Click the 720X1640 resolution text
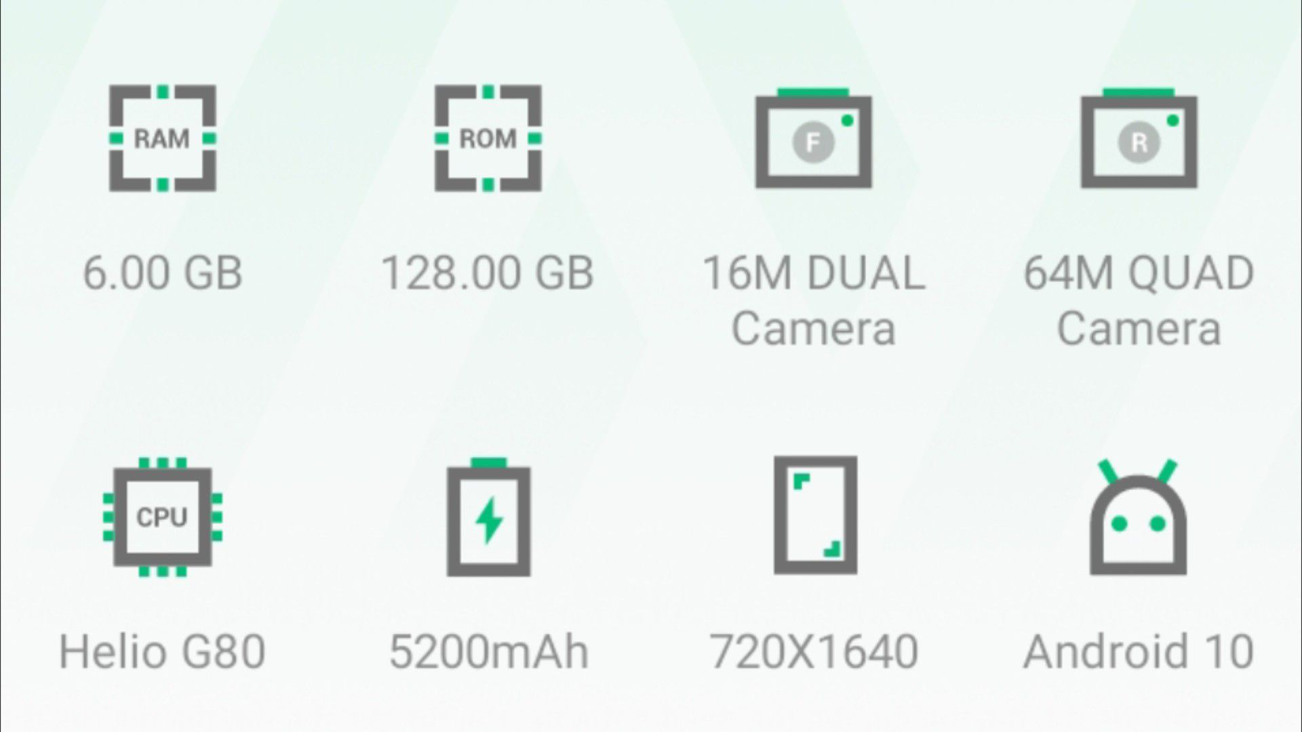Image resolution: width=1302 pixels, height=732 pixels. pyautogui.click(x=814, y=652)
